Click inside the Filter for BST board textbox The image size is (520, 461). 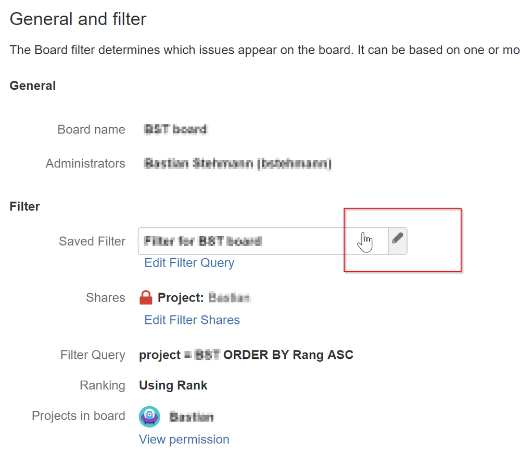click(x=234, y=241)
